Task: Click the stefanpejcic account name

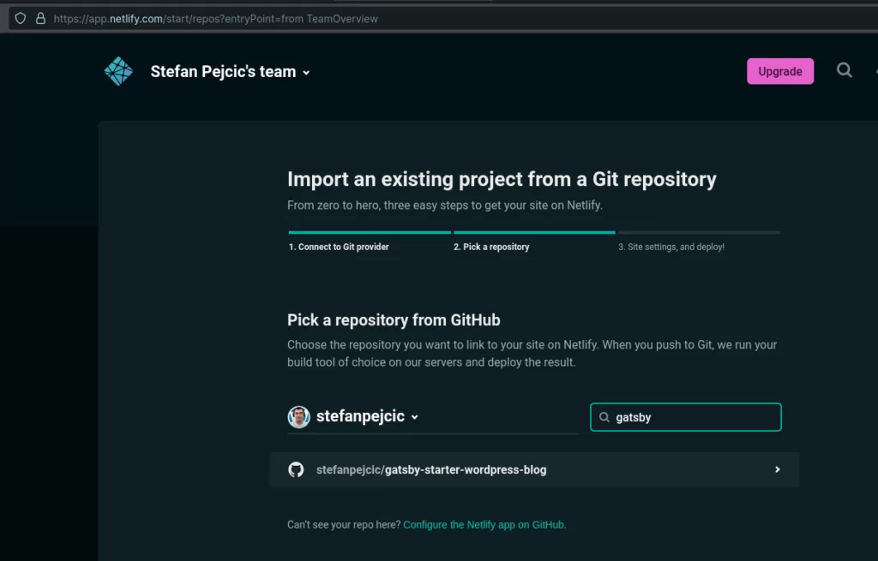Action: pos(360,416)
